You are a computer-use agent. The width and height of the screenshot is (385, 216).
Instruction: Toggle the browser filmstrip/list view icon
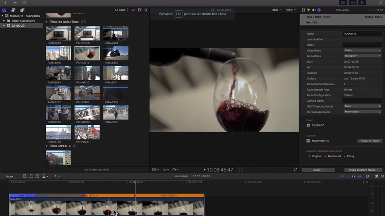click(x=133, y=10)
